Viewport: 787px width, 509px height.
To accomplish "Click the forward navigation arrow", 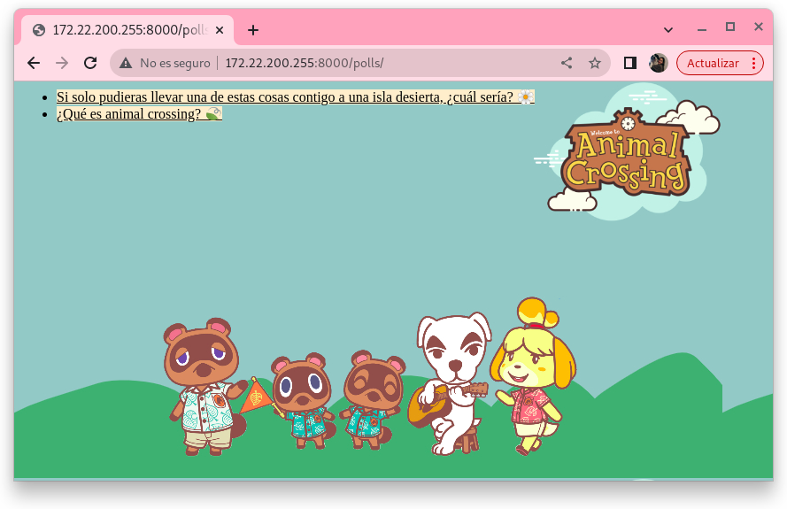I will [62, 63].
